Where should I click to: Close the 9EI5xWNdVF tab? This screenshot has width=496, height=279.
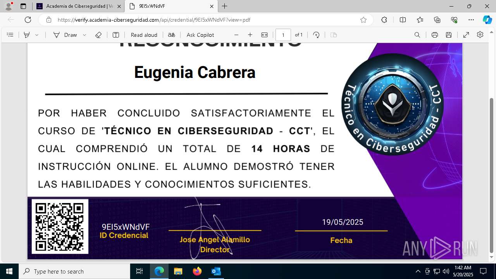tap(212, 6)
